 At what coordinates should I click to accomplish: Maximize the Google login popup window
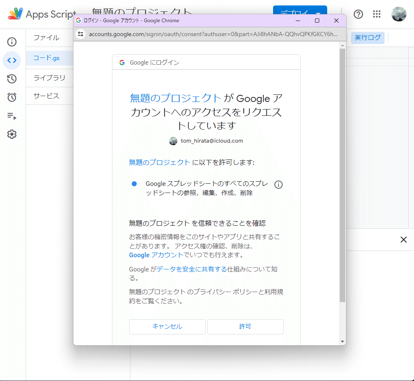(x=317, y=21)
